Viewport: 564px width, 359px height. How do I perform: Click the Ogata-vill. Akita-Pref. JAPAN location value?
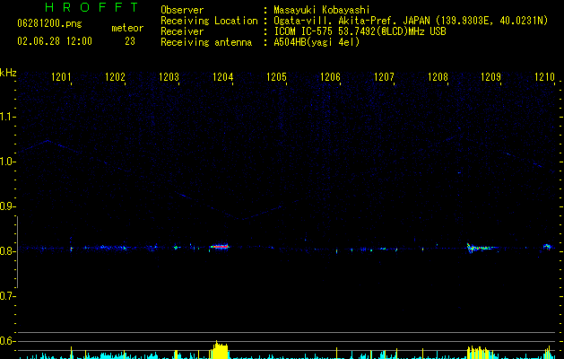pyautogui.click(x=411, y=21)
